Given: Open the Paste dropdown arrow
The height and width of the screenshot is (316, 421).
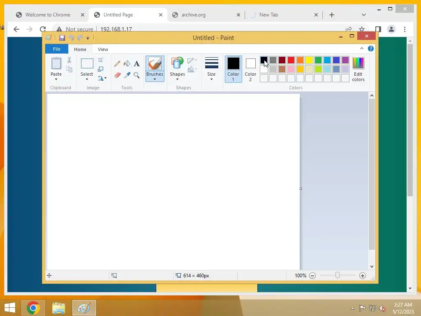Looking at the screenshot, I should [56, 79].
